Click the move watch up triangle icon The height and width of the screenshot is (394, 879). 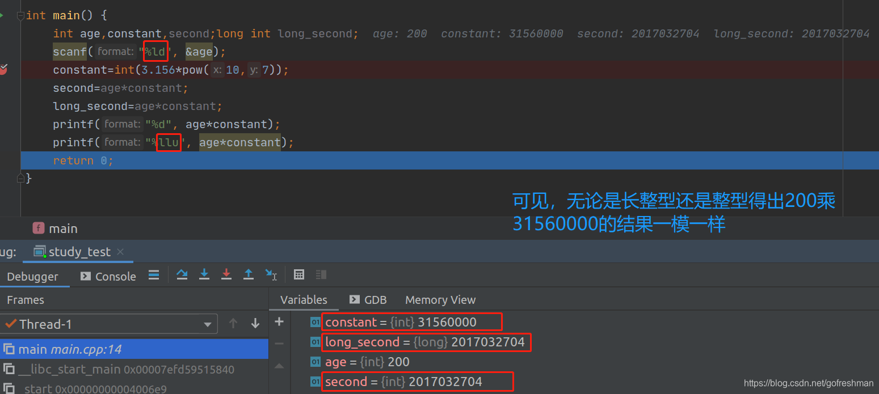(279, 366)
